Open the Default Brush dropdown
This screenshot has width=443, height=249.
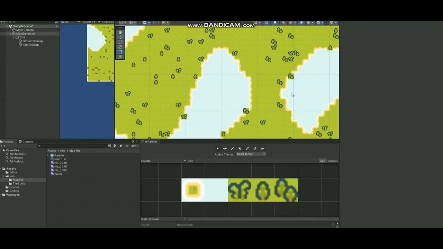coord(163,219)
